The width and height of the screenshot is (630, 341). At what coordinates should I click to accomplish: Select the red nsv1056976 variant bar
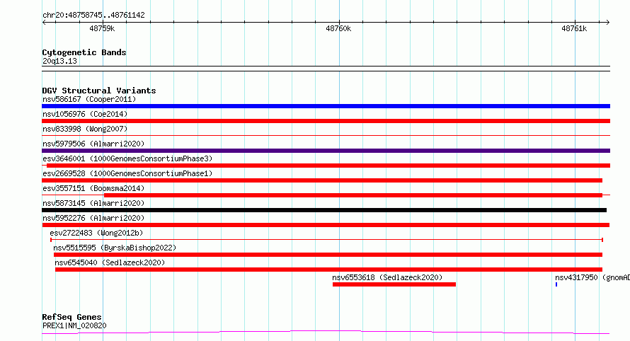click(326, 121)
